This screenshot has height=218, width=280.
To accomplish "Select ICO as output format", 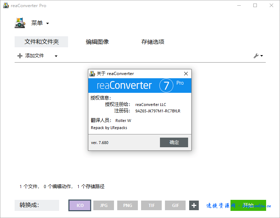I will tap(80, 205).
